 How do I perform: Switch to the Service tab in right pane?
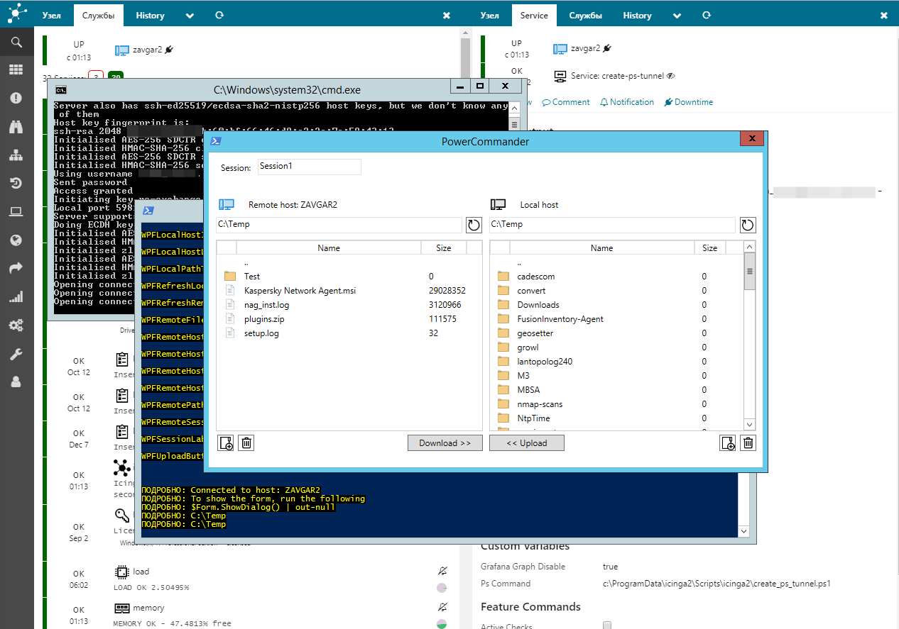(x=534, y=16)
